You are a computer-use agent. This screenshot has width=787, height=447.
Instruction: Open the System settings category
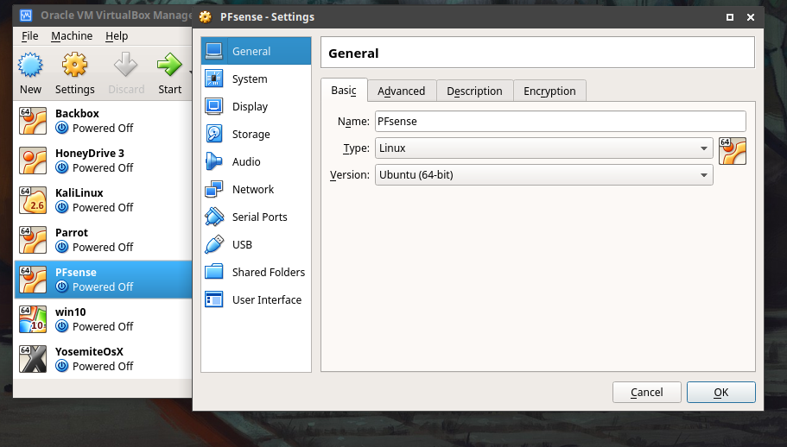(256, 79)
